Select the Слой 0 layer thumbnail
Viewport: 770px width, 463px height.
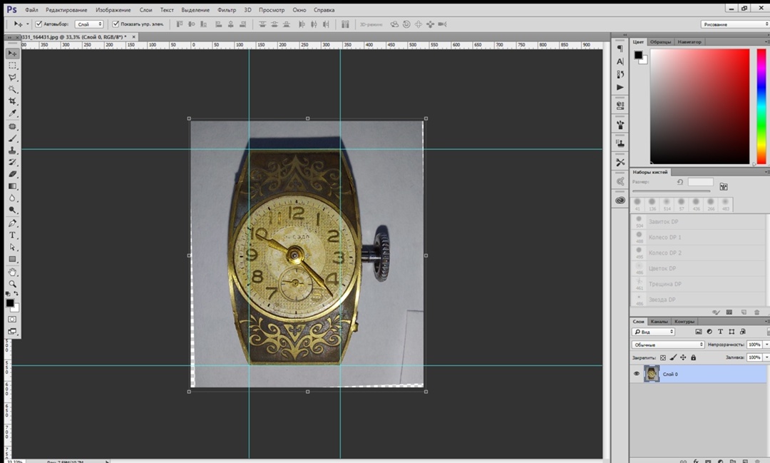coord(651,374)
